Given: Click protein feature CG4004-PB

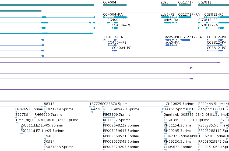Looking at the screenshot, I should pos(112,45).
